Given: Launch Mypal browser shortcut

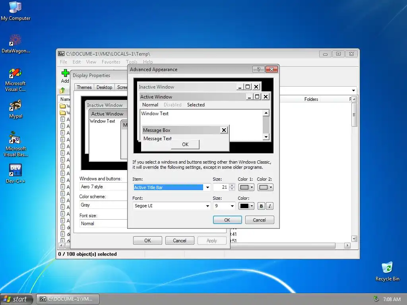Looking at the screenshot, I should click(x=16, y=109).
